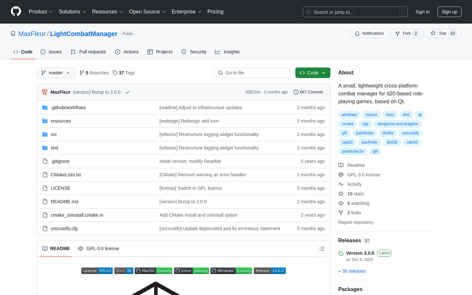Viewport: 472px width, 295px height.
Task: Fork this repository
Action: pyautogui.click(x=407, y=33)
